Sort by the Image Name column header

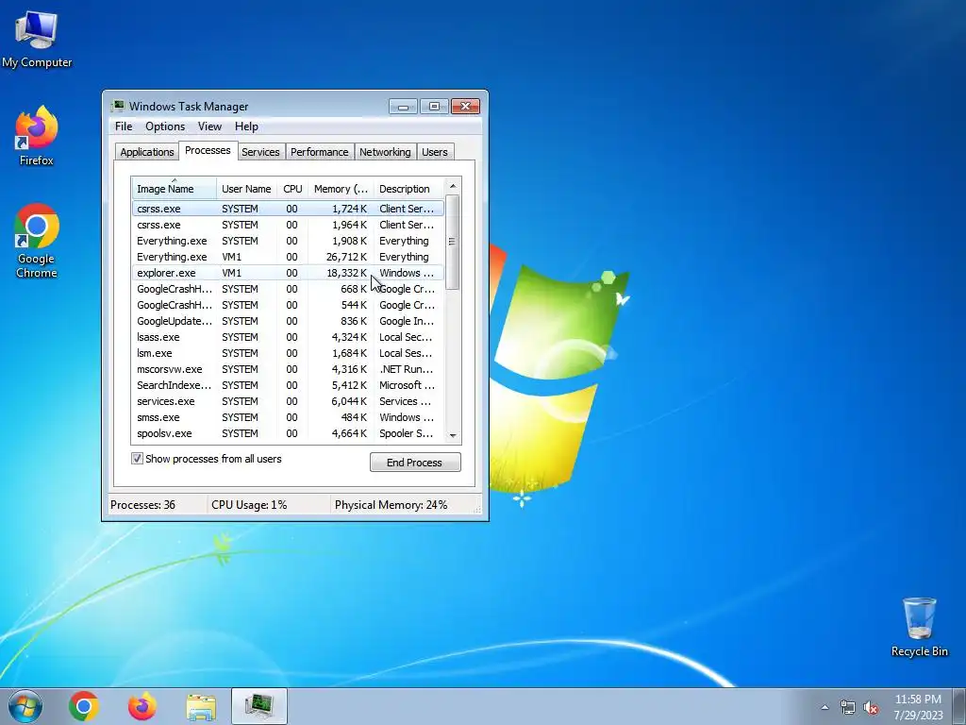174,189
